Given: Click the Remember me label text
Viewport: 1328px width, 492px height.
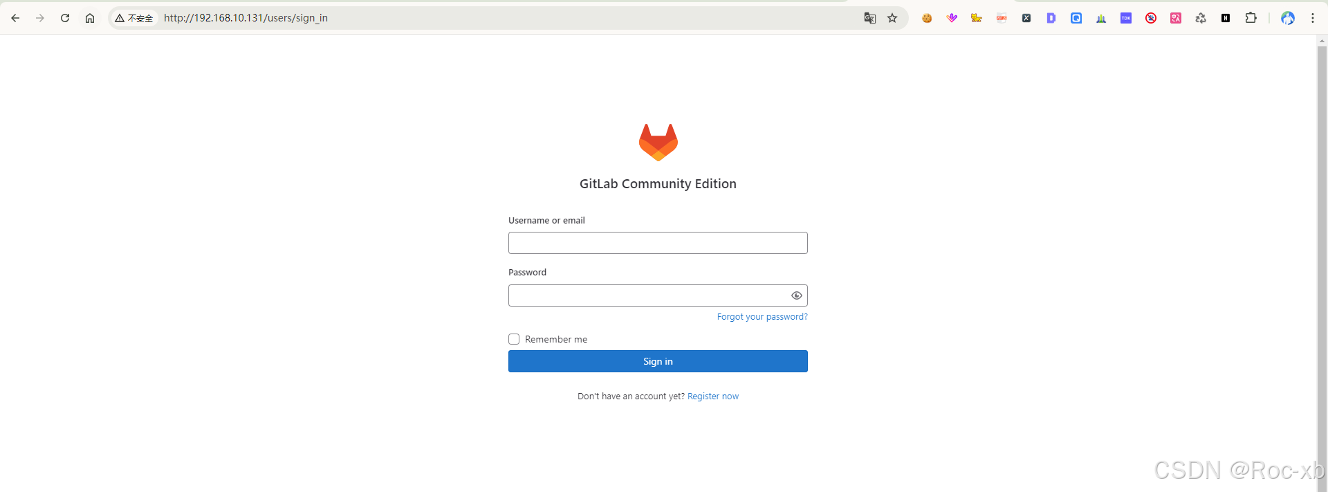Looking at the screenshot, I should 556,339.
